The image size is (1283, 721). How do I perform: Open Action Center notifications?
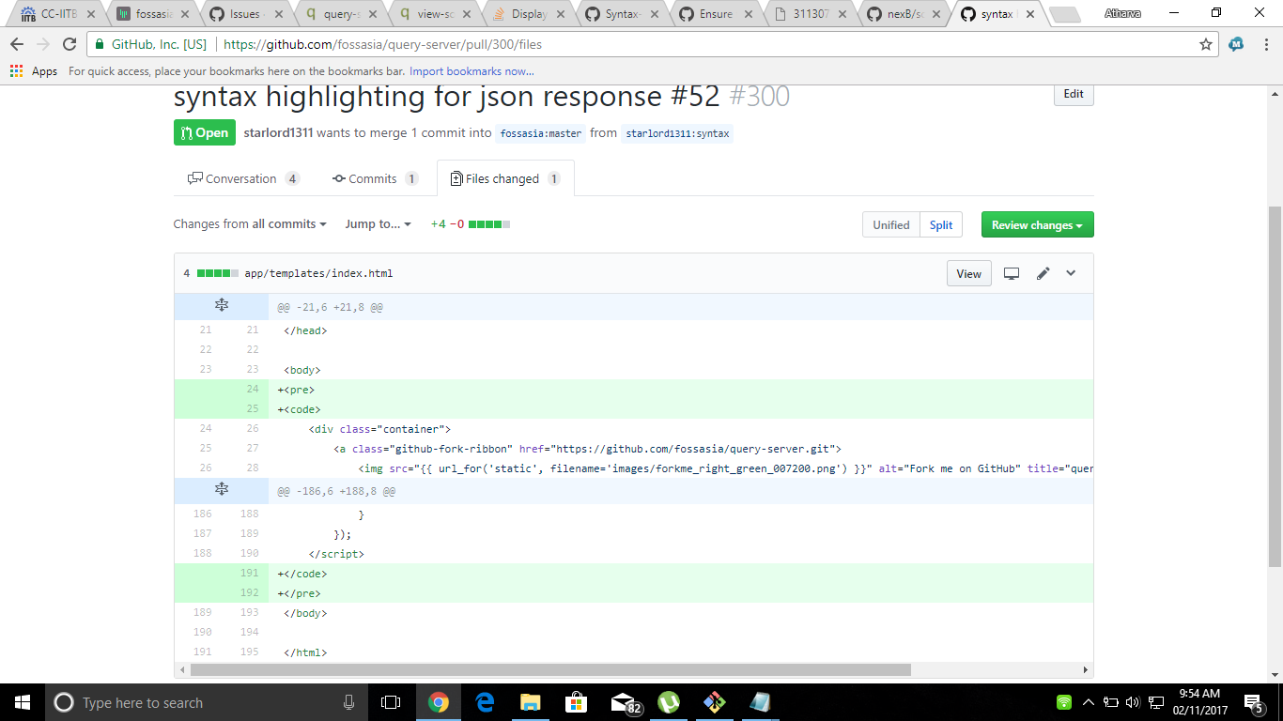pyautogui.click(x=1254, y=702)
